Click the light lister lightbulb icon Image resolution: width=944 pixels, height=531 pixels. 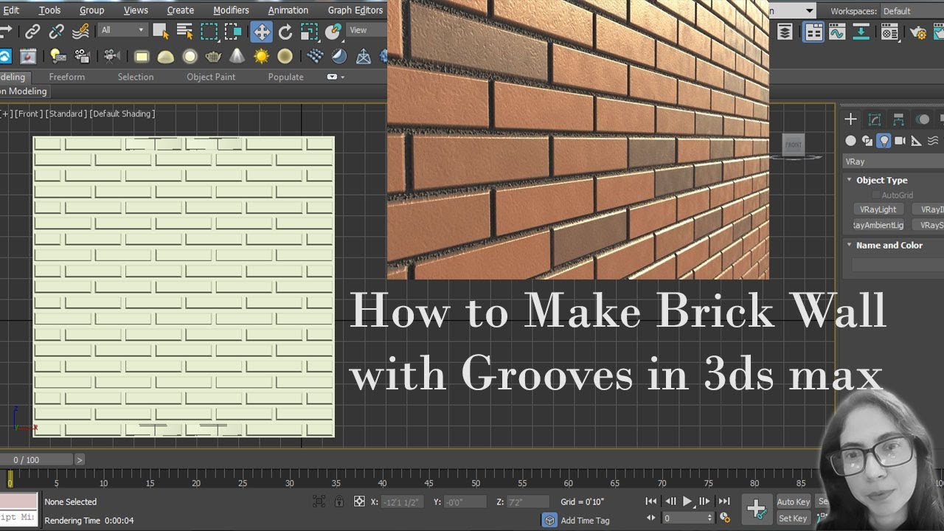coord(58,56)
